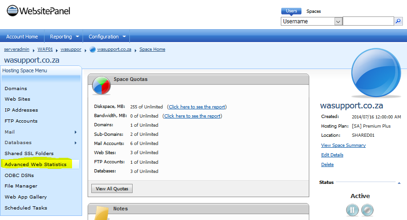Image resolution: width=407 pixels, height=220 pixels.
Task: Open File Manager menu item
Action: pos(21,186)
